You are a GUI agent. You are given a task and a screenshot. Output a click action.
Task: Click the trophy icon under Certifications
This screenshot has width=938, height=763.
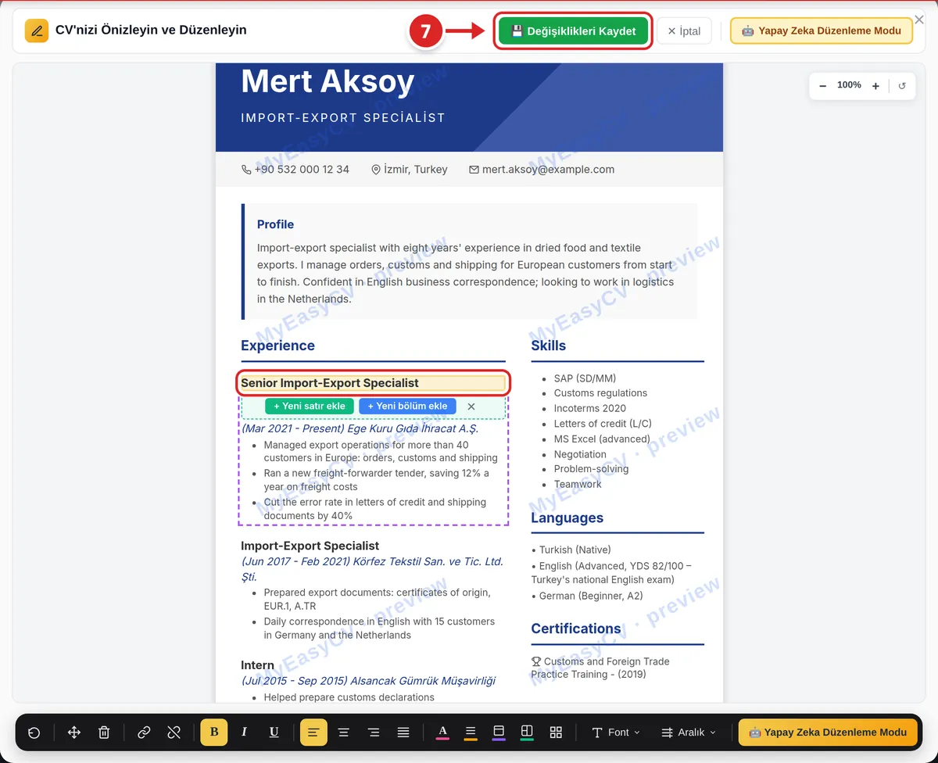pos(536,661)
